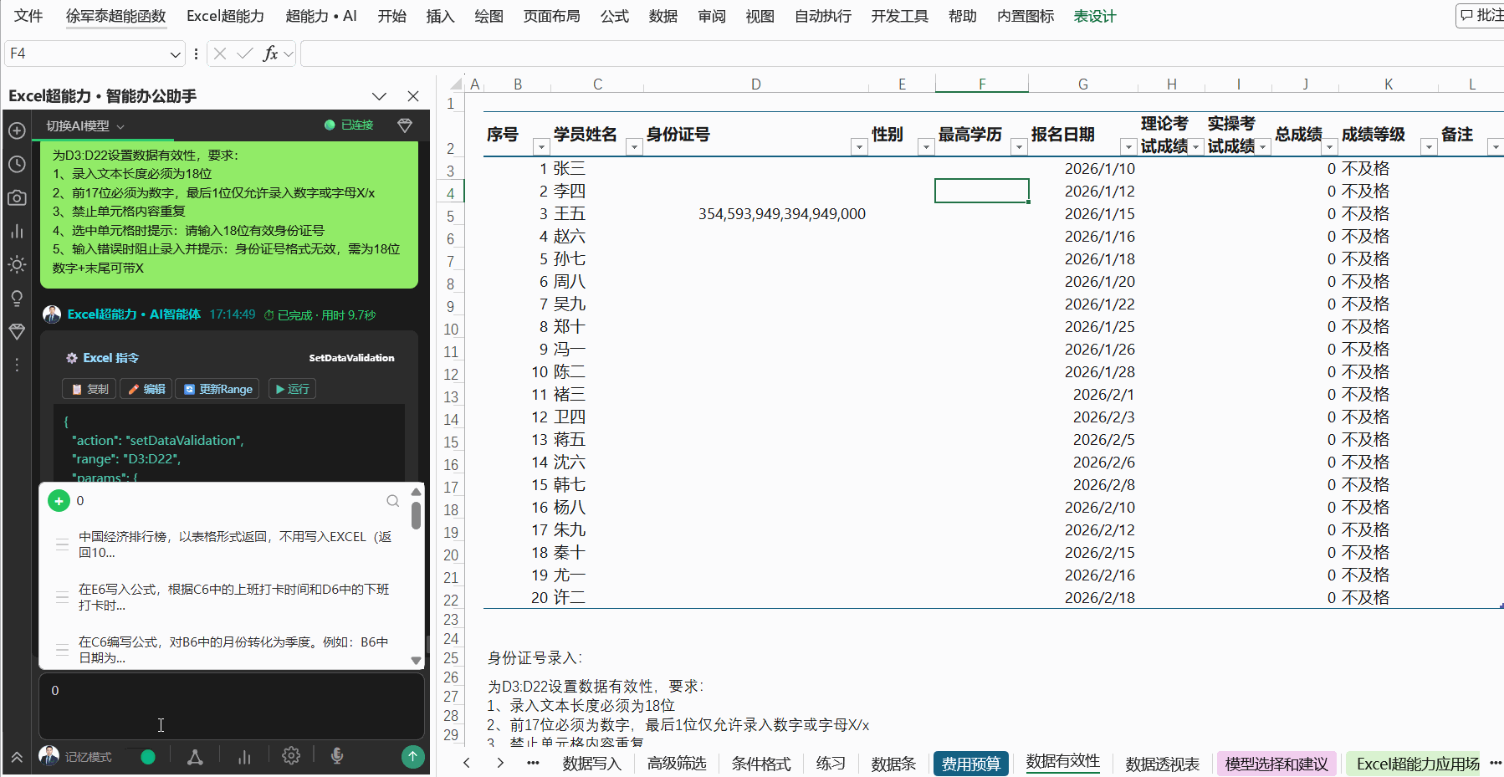Click the green send arrow button

pos(412,756)
